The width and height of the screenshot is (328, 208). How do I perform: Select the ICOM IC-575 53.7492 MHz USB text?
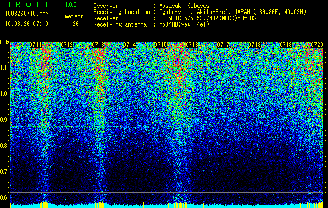[x=209, y=18]
